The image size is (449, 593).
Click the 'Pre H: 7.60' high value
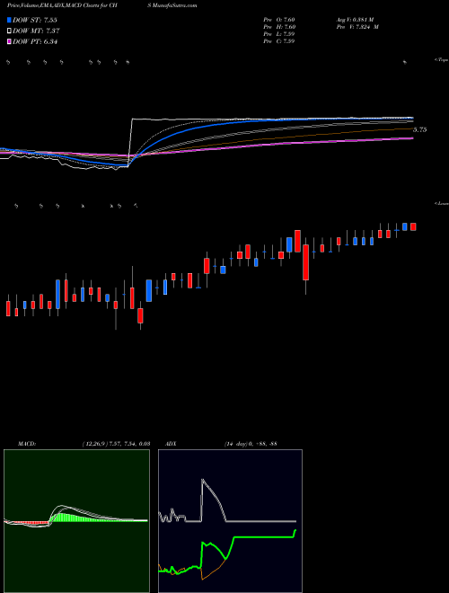pos(279,26)
